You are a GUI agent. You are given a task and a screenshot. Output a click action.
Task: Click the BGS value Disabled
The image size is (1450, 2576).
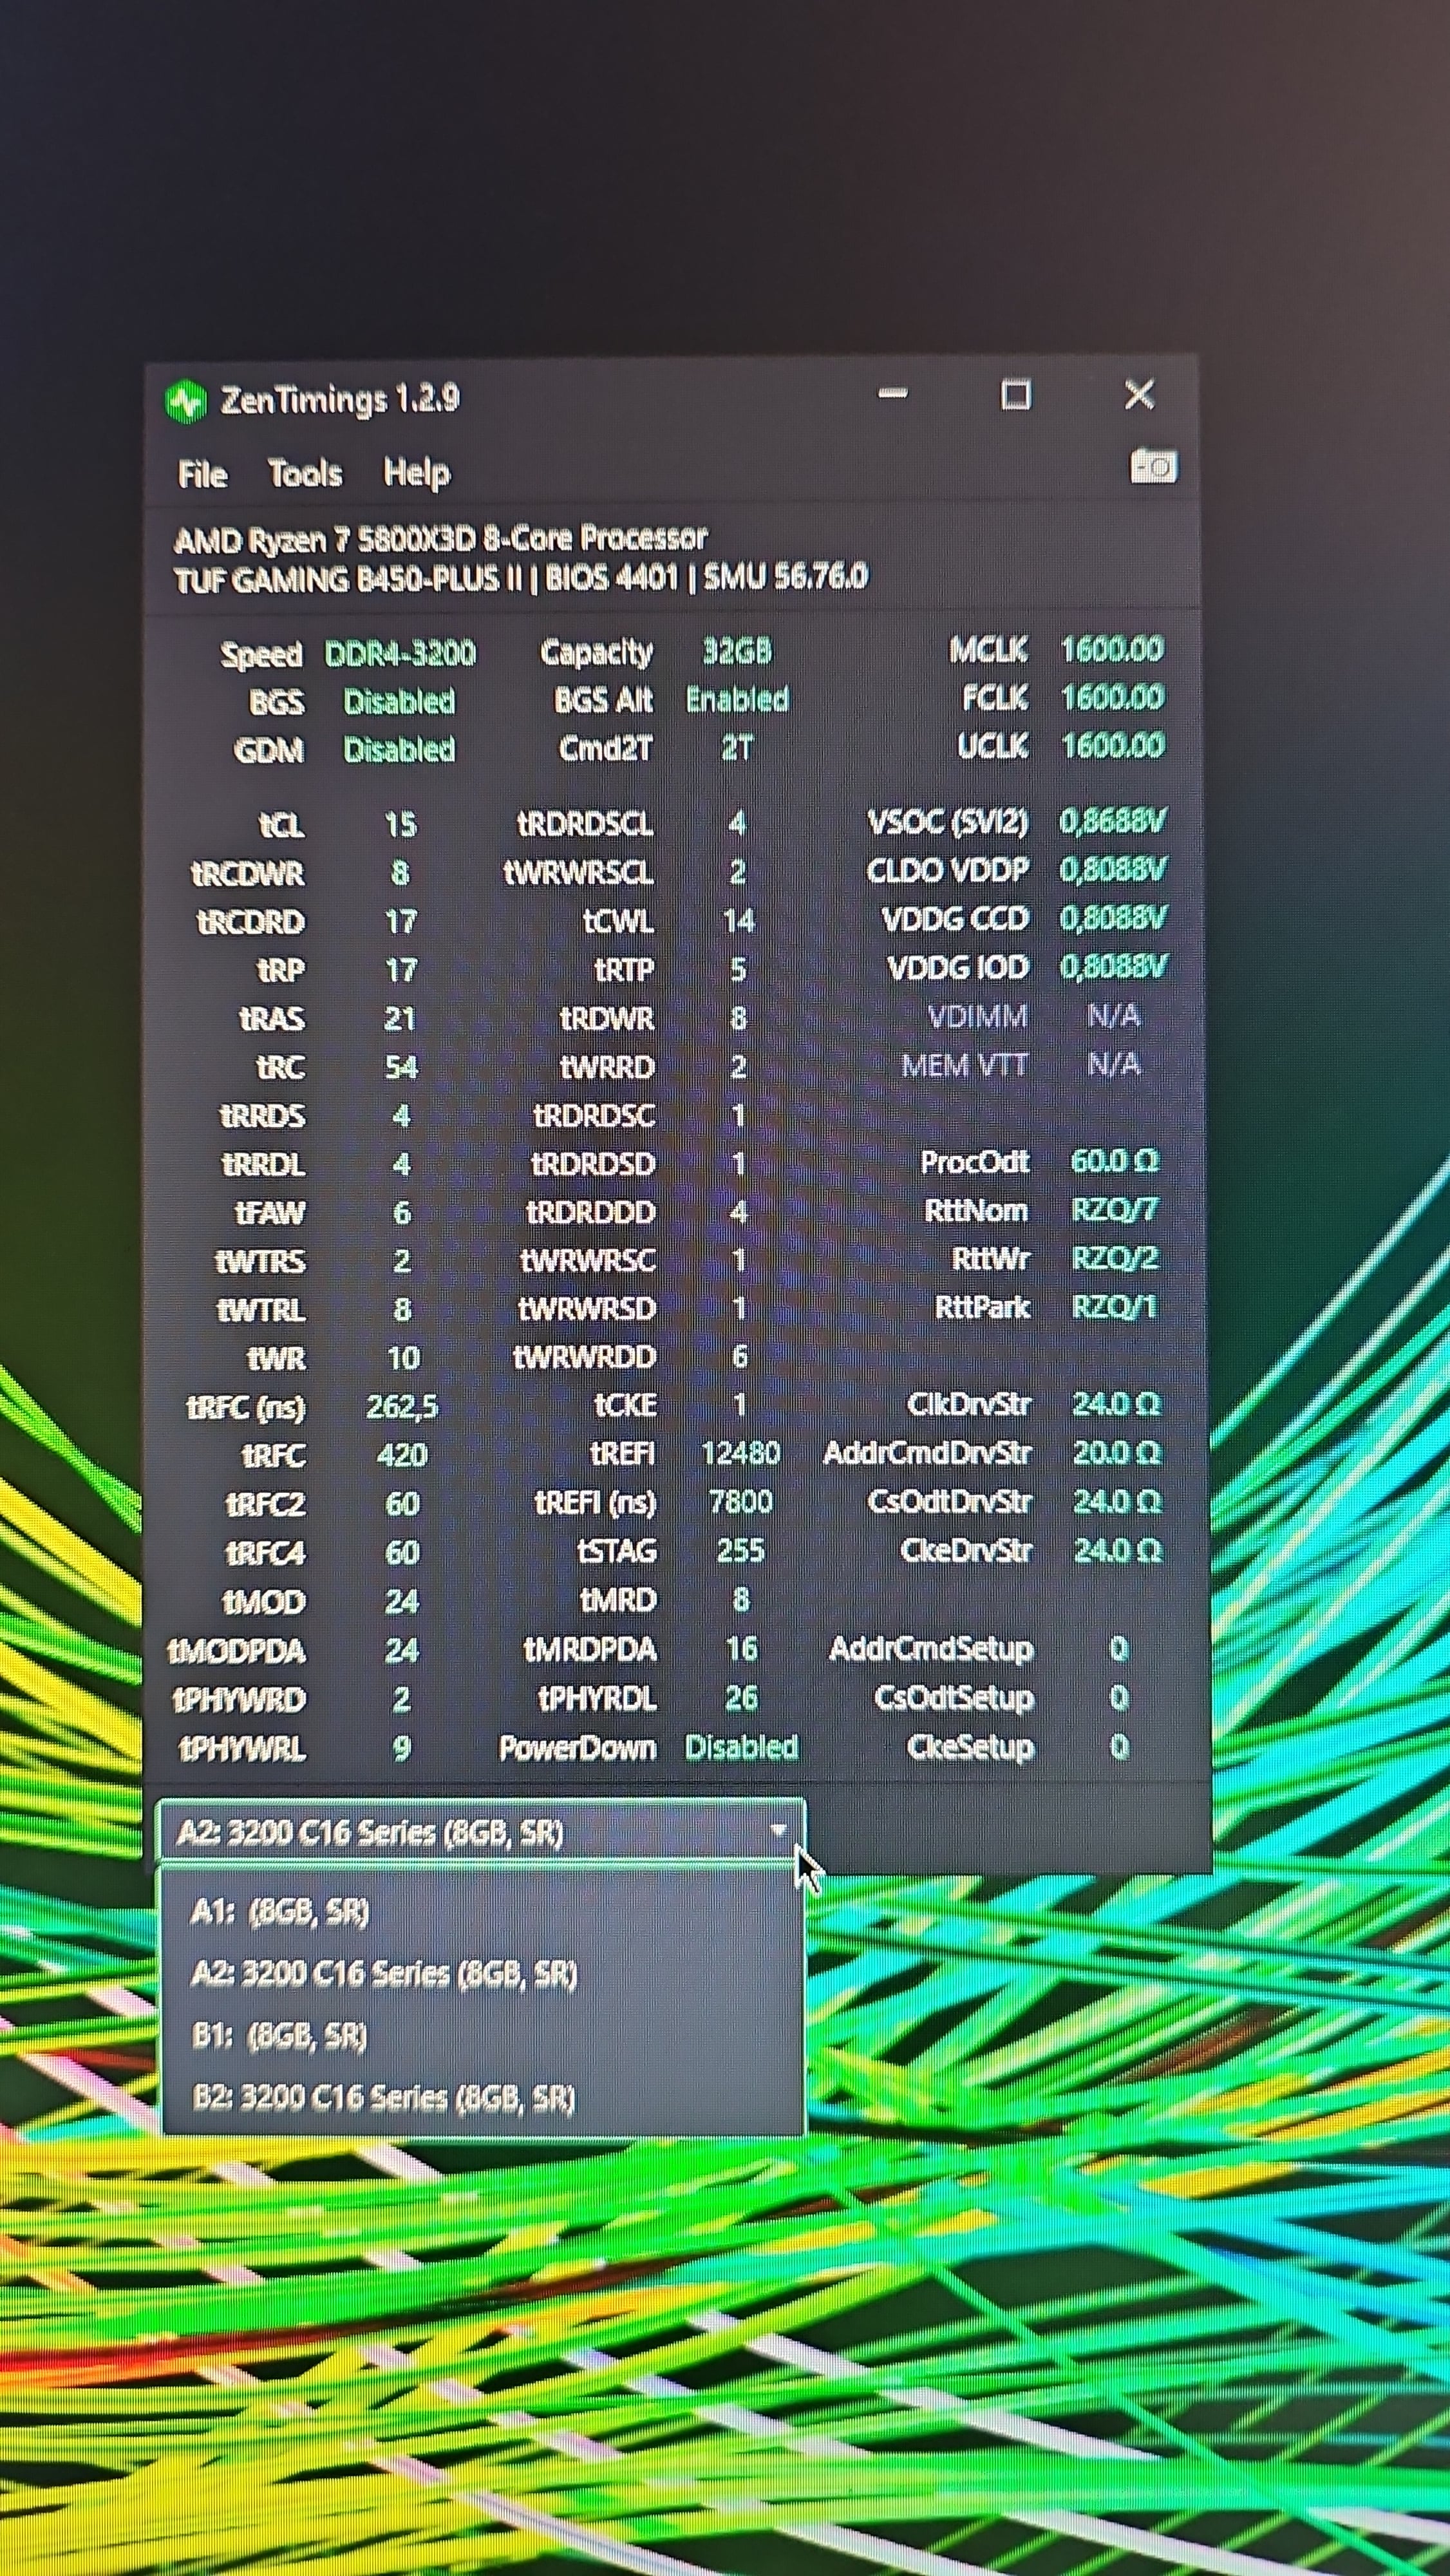coord(399,701)
